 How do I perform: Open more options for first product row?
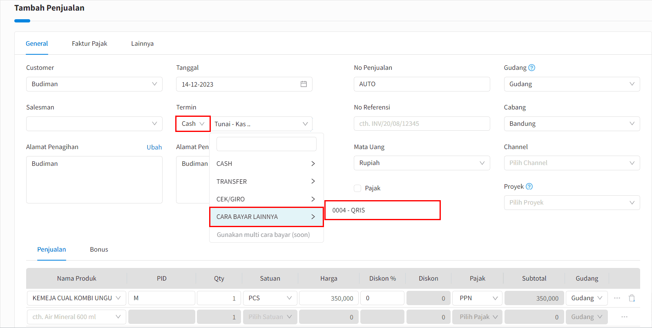coord(617,298)
